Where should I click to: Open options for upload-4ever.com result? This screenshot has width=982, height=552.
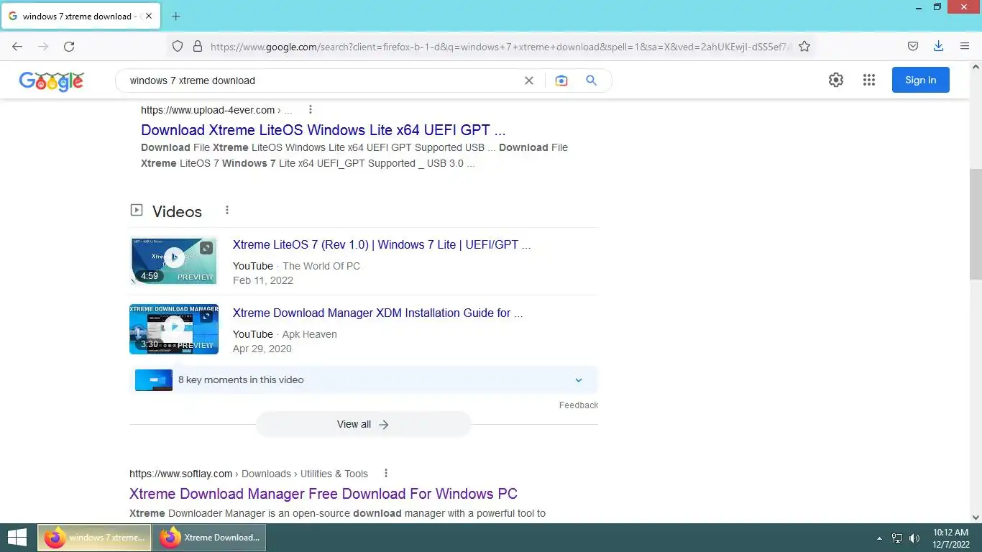click(x=311, y=110)
